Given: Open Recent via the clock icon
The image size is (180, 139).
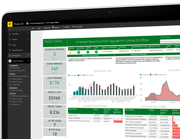Looking at the screenshot, I should pos(10,39).
